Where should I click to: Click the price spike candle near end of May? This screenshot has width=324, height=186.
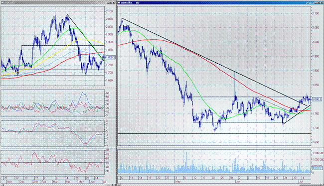tap(235, 84)
